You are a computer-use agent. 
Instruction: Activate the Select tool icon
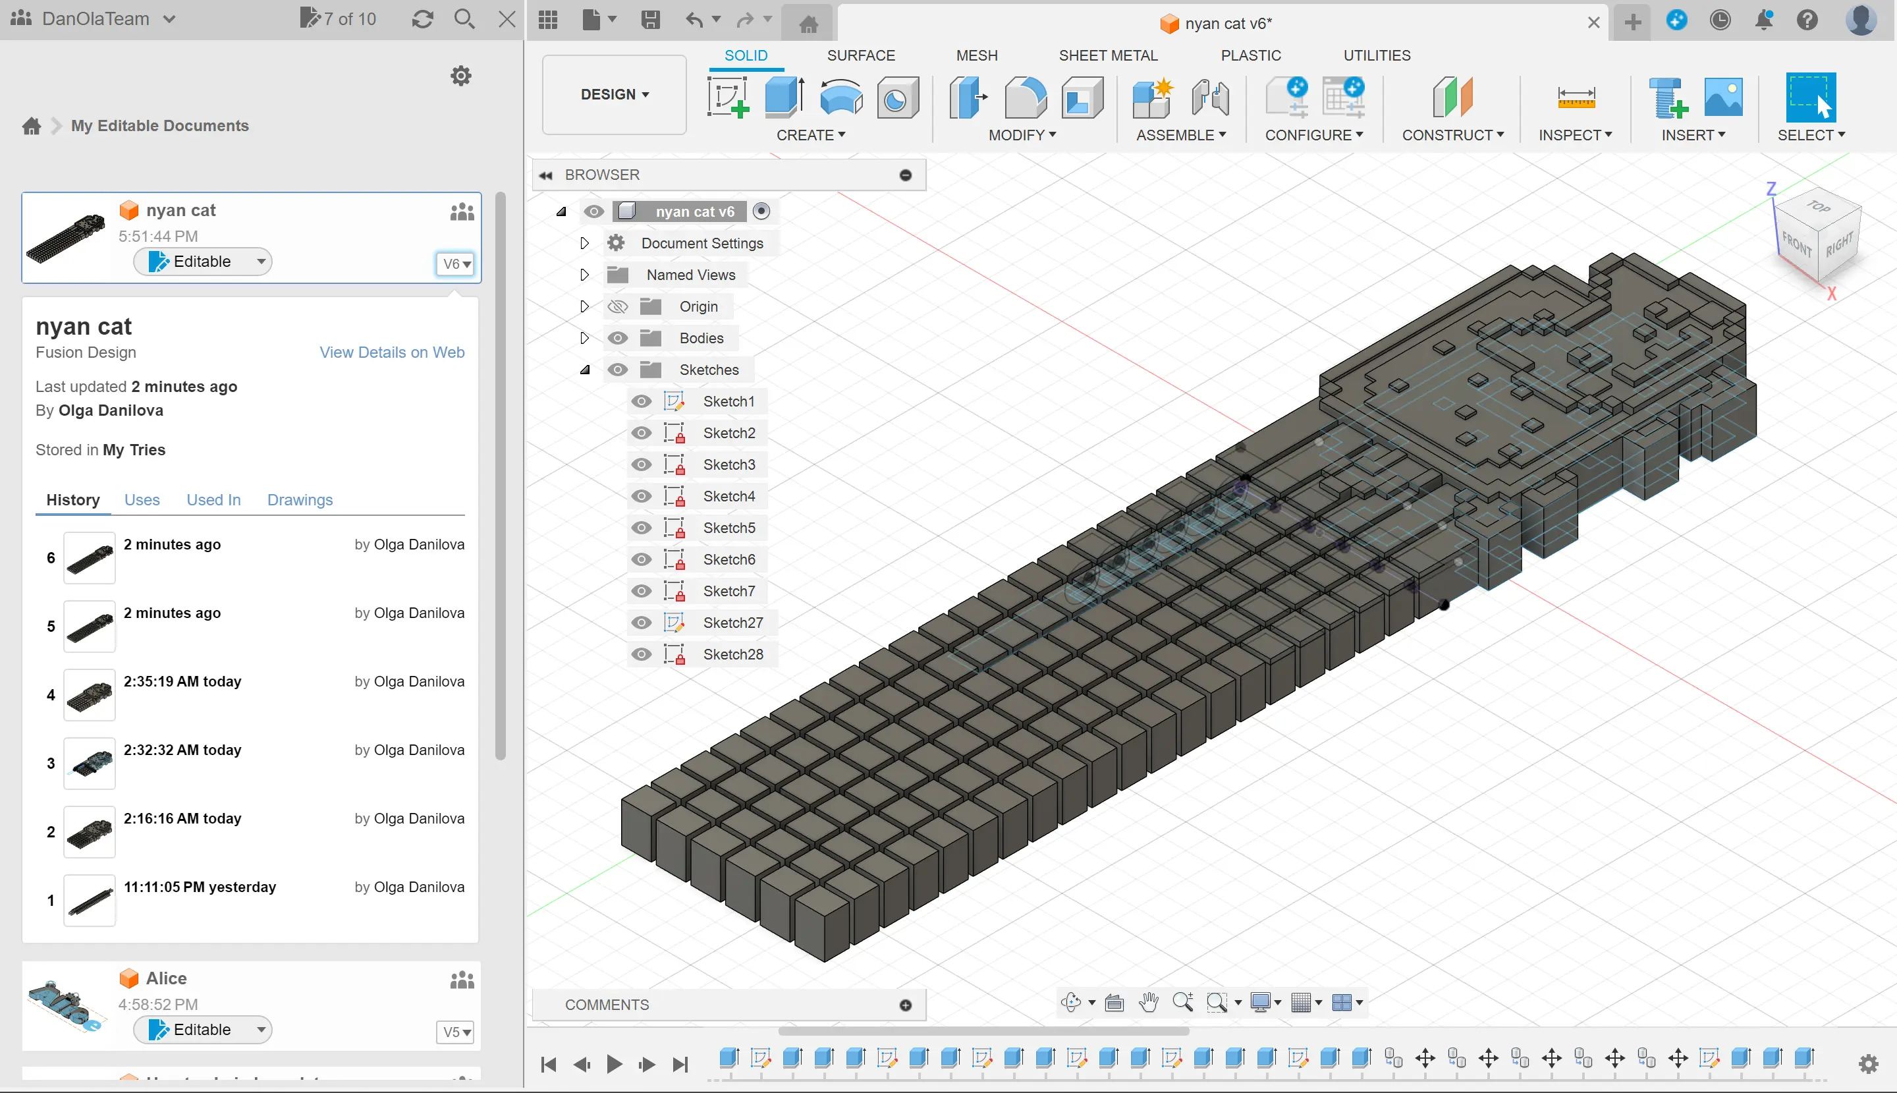1811,98
